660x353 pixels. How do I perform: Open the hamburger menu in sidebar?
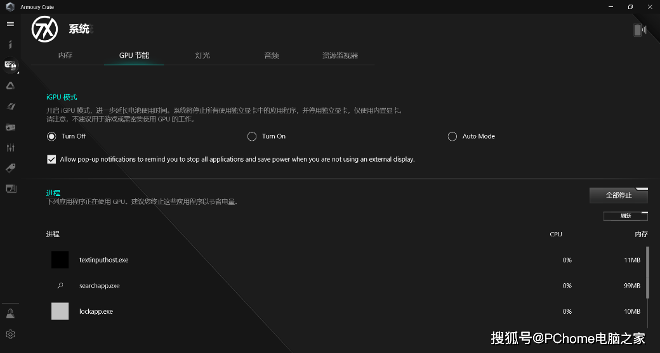pos(10,24)
